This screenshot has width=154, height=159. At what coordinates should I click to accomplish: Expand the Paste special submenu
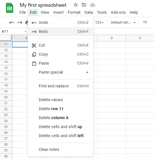61,72
